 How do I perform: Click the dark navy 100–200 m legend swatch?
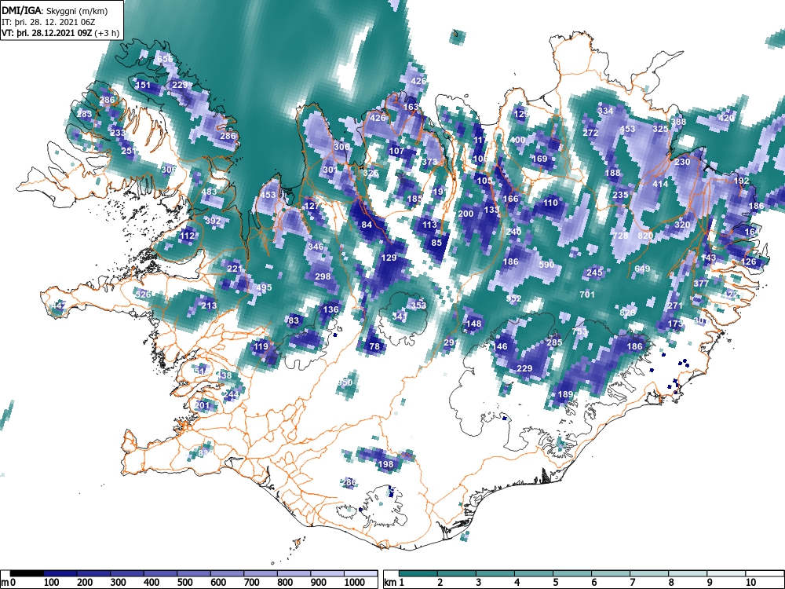point(60,573)
